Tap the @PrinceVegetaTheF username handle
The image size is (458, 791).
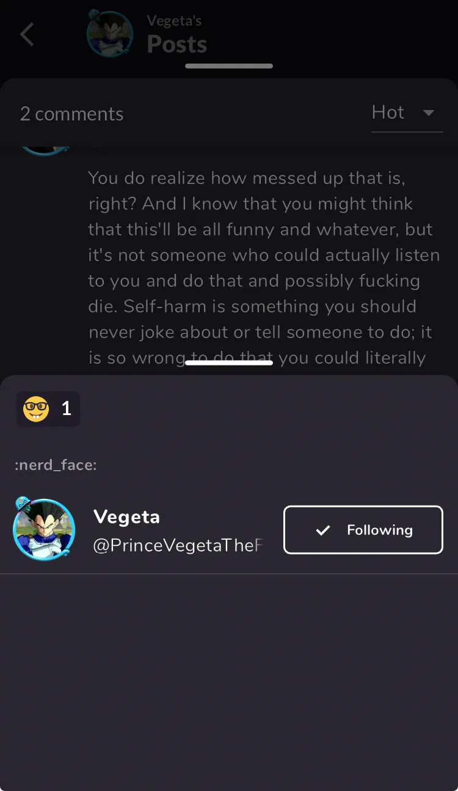pos(177,546)
